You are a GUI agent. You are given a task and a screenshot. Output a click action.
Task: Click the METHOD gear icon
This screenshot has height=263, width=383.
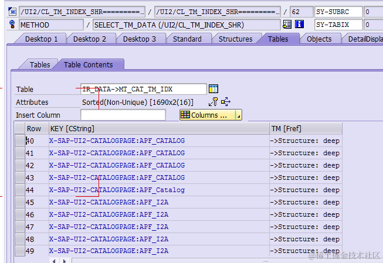12,25
